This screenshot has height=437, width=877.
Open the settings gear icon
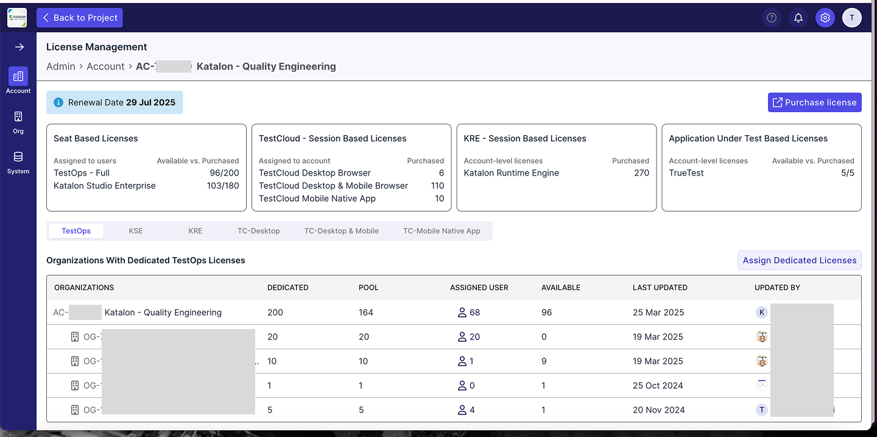pyautogui.click(x=825, y=18)
